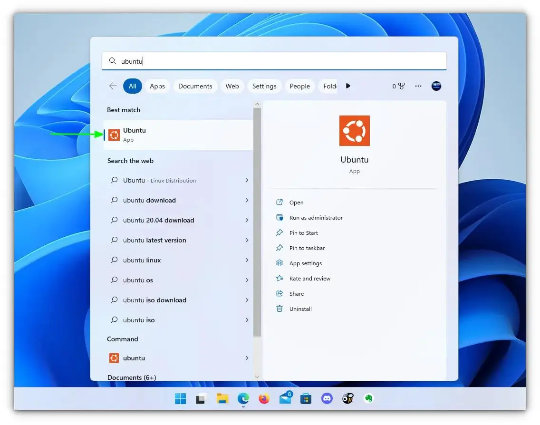Open the Ubuntu app best match result
540x425 pixels.
[x=178, y=135]
